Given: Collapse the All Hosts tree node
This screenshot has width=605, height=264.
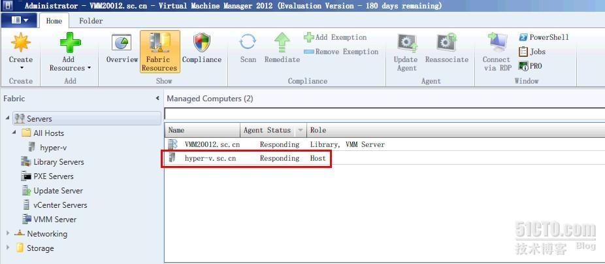Looking at the screenshot, I should tap(14, 133).
